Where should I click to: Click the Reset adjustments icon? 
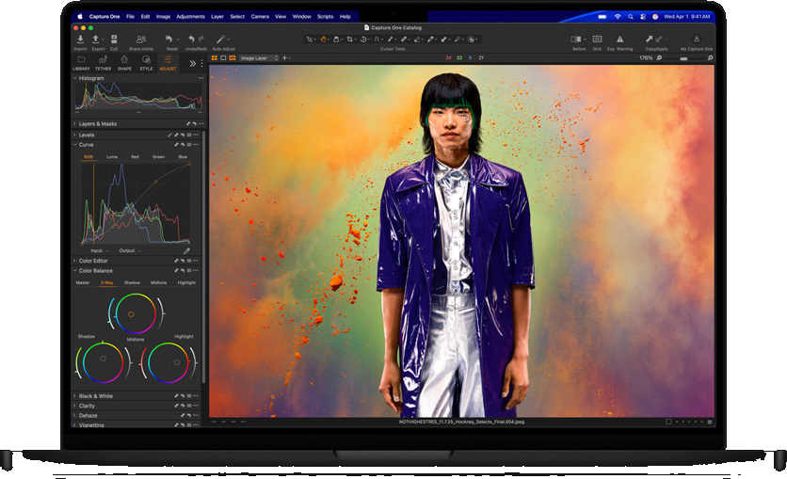coord(169,40)
